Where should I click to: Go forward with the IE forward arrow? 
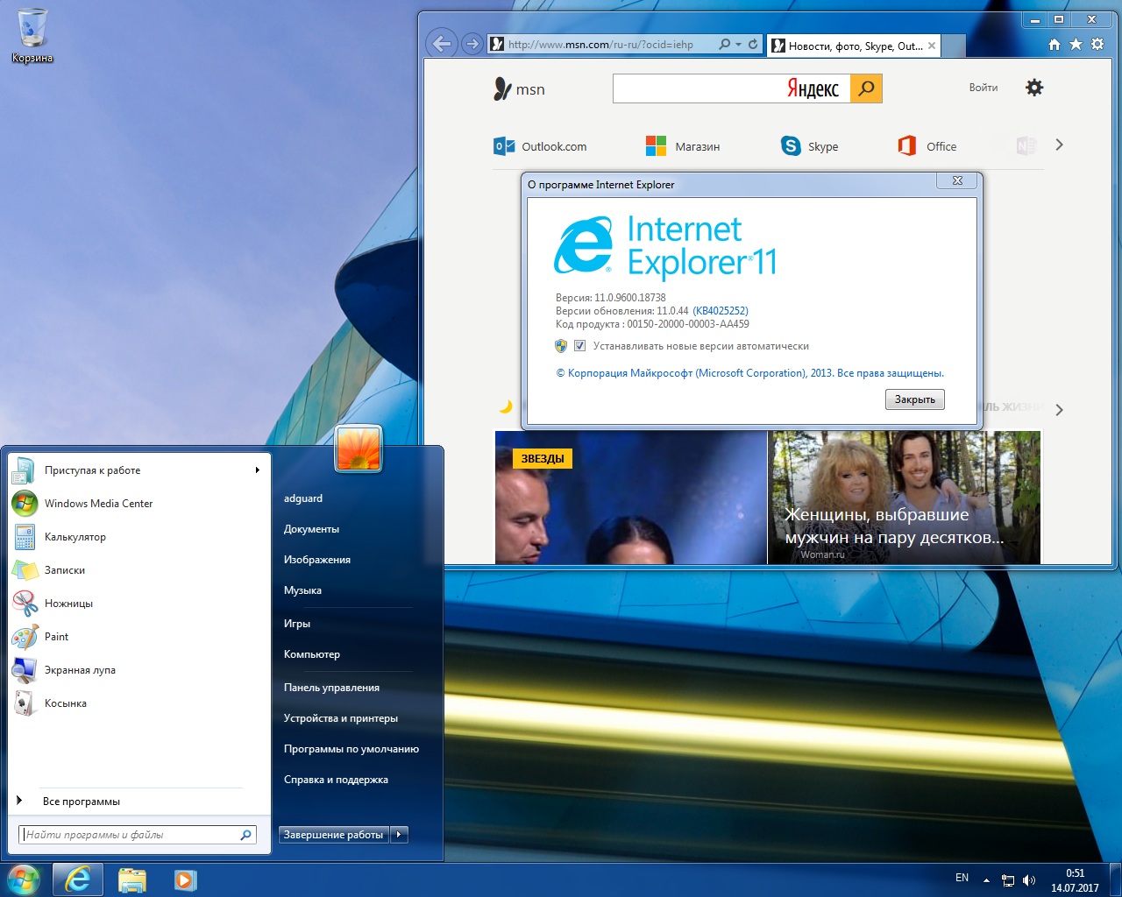click(472, 44)
